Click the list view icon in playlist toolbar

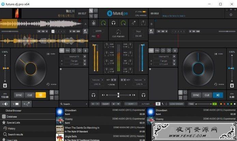point(158,104)
